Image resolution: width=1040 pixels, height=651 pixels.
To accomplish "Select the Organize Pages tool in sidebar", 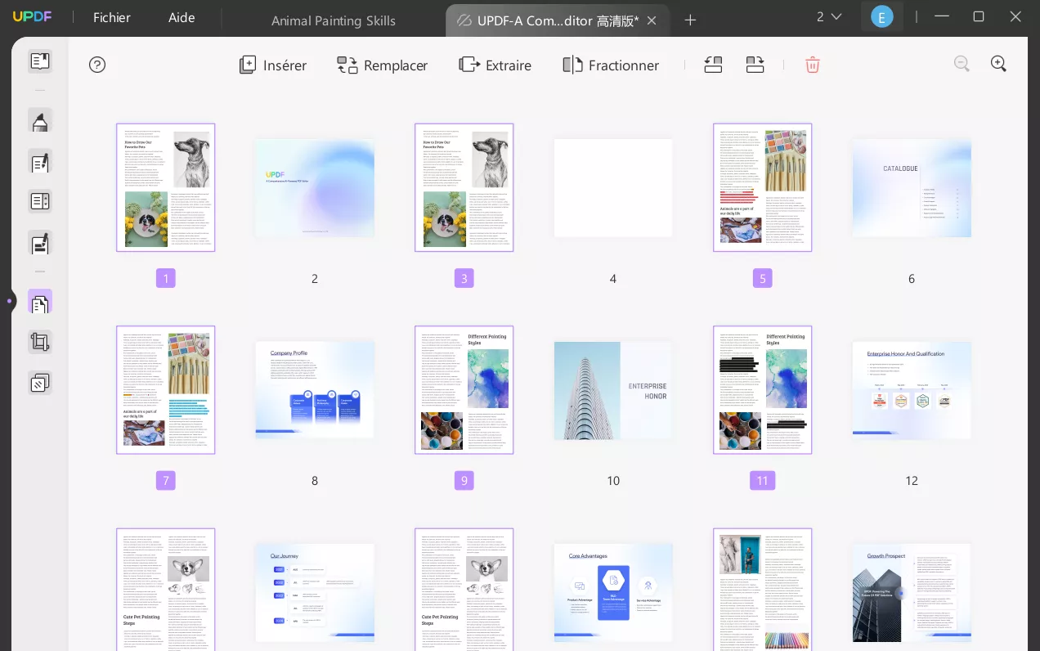I will pos(39,301).
